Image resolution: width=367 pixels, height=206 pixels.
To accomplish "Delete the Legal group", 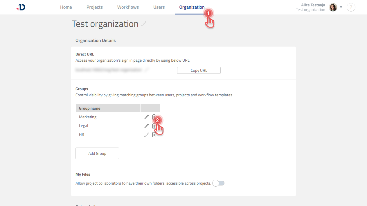I will pos(154,126).
